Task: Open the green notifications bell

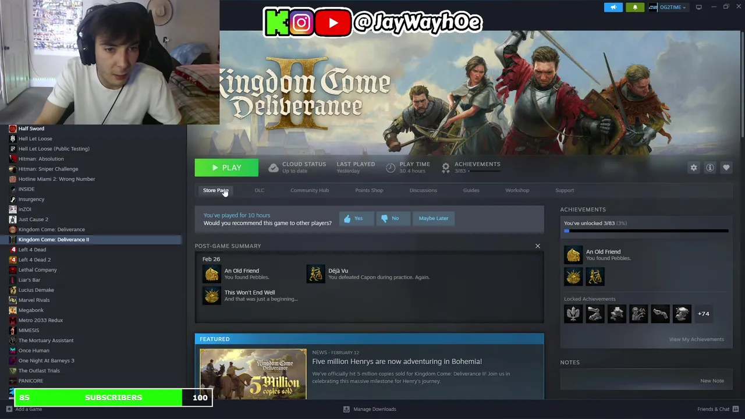Action: 635,7
